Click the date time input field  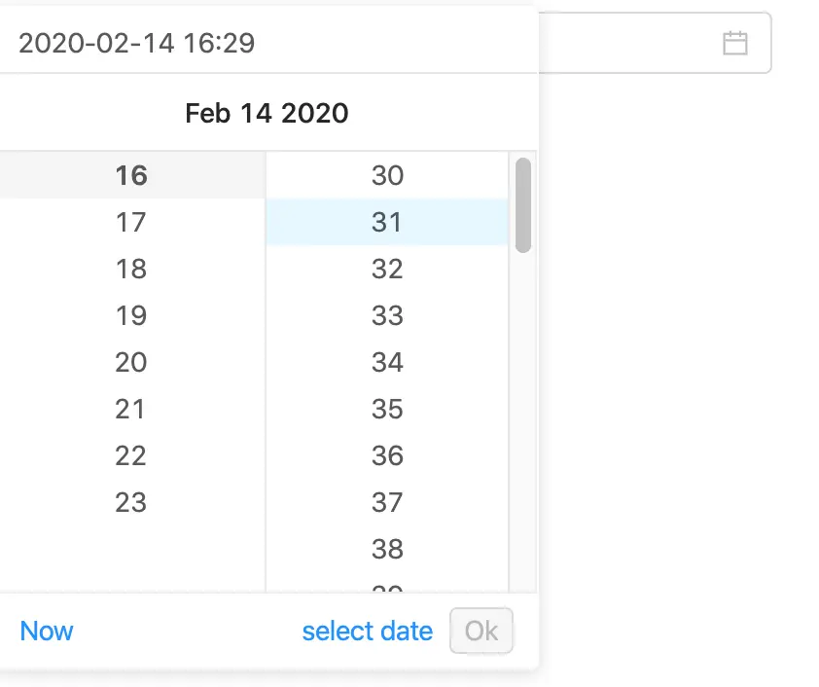263,43
